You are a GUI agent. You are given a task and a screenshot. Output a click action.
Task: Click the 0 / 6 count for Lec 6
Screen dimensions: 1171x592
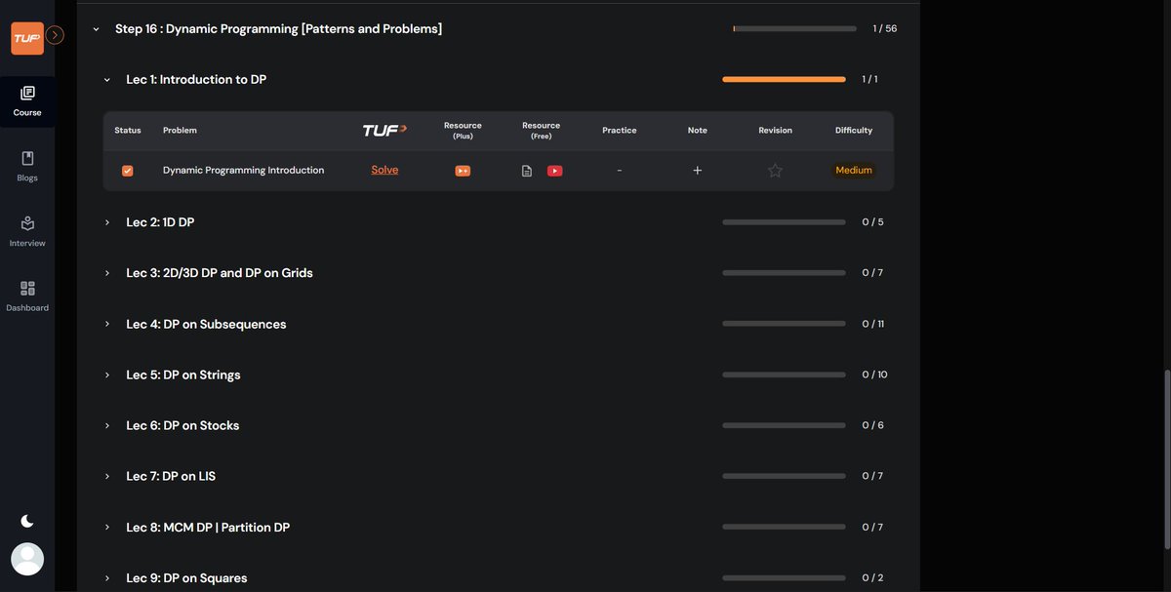(x=872, y=425)
